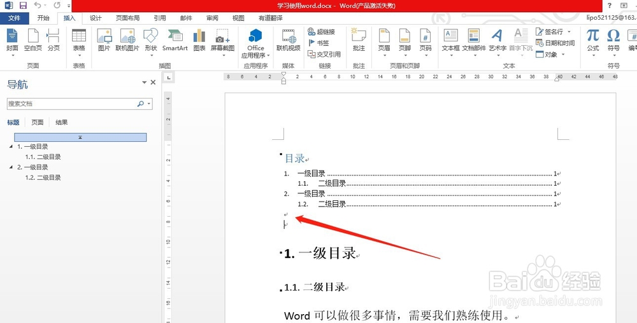637x323 pixels.
Task: Switch to the Home (开始) tab
Action: click(x=43, y=18)
